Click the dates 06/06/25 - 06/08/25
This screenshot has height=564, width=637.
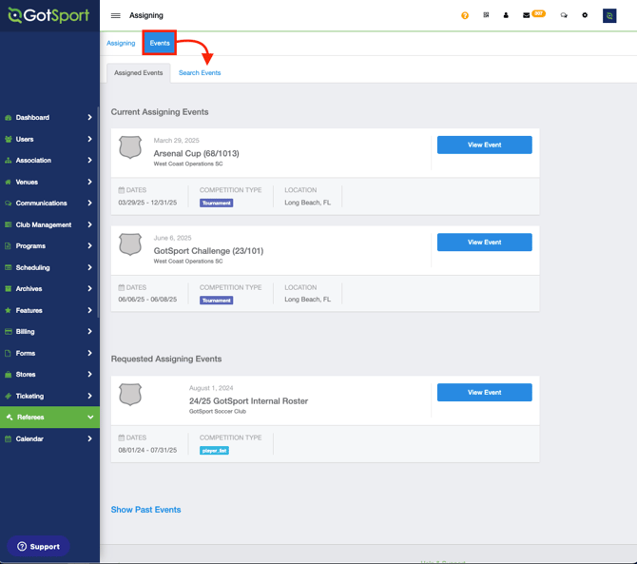147,299
